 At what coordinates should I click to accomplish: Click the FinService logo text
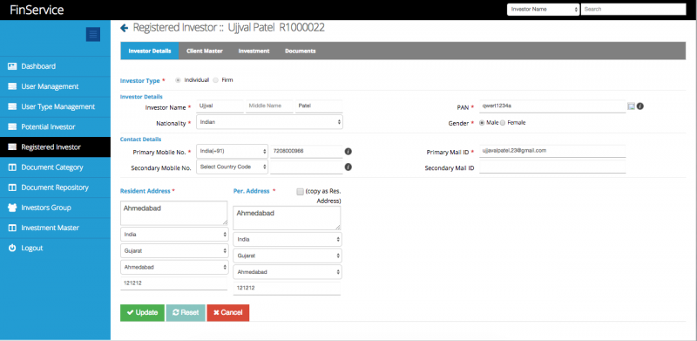tap(37, 10)
